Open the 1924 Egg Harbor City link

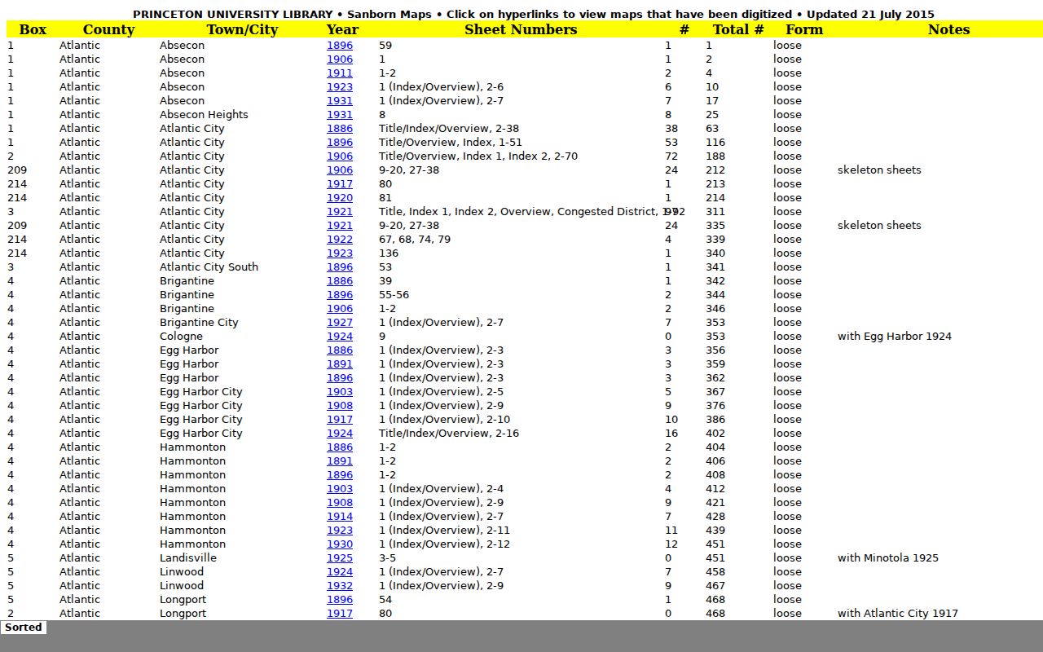(340, 434)
